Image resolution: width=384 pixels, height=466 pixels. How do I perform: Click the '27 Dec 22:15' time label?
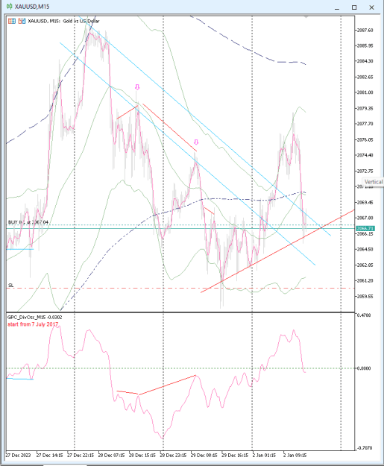(x=81, y=456)
